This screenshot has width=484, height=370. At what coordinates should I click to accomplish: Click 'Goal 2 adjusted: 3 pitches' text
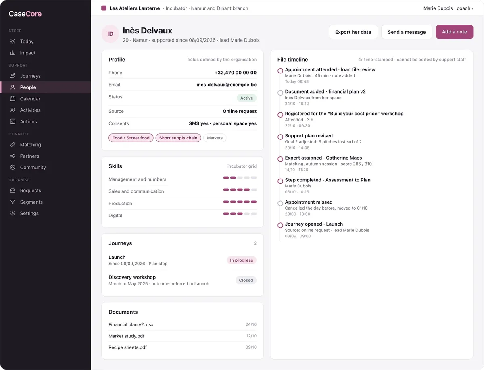point(313,142)
